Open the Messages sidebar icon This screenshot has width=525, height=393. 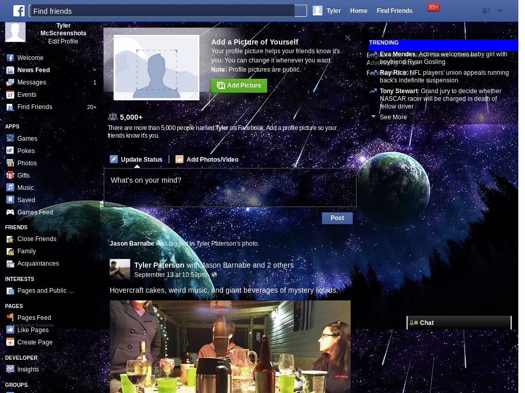point(10,82)
